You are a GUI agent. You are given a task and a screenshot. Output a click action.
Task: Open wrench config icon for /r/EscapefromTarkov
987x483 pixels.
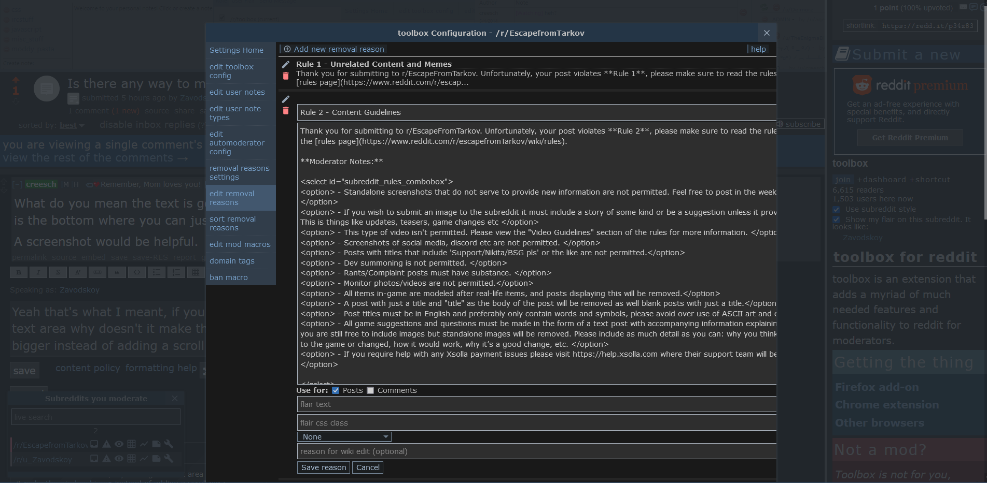(x=169, y=444)
